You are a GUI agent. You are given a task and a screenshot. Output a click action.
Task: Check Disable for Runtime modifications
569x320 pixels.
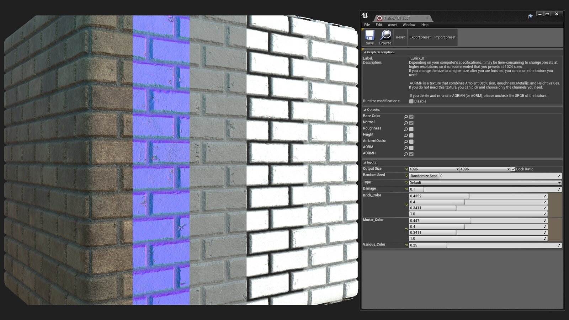click(x=411, y=101)
